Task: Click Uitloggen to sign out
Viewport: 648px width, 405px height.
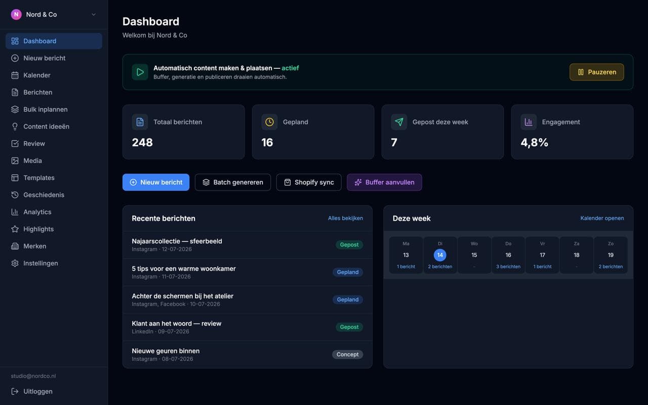Action: [x=54, y=391]
